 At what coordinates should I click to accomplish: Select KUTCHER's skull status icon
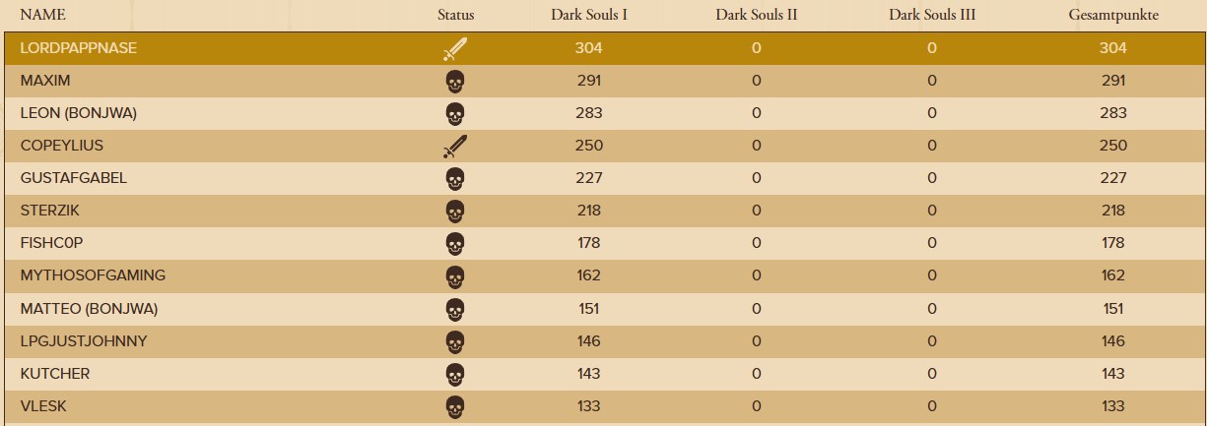(454, 373)
